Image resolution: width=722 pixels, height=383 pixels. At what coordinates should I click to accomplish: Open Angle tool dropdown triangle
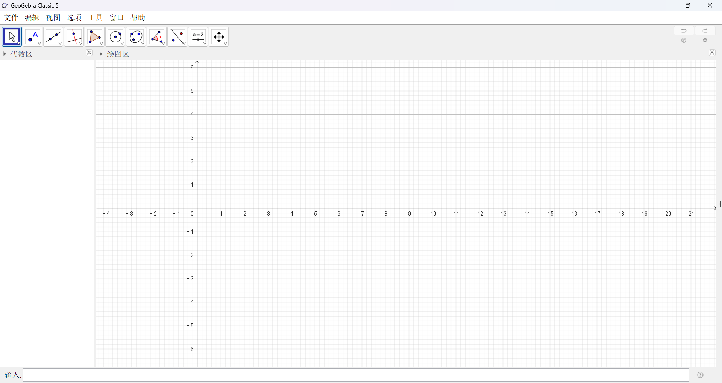click(164, 44)
